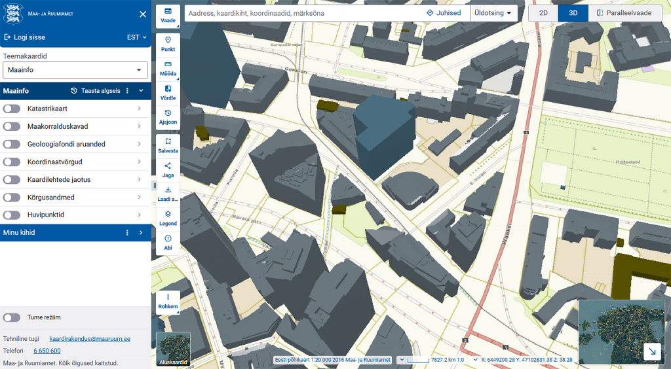Close the side panel with the X
This screenshot has height=369, width=671.
[143, 14]
